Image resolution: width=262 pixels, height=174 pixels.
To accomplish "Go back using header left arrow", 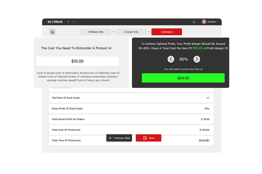I will point(68,22).
